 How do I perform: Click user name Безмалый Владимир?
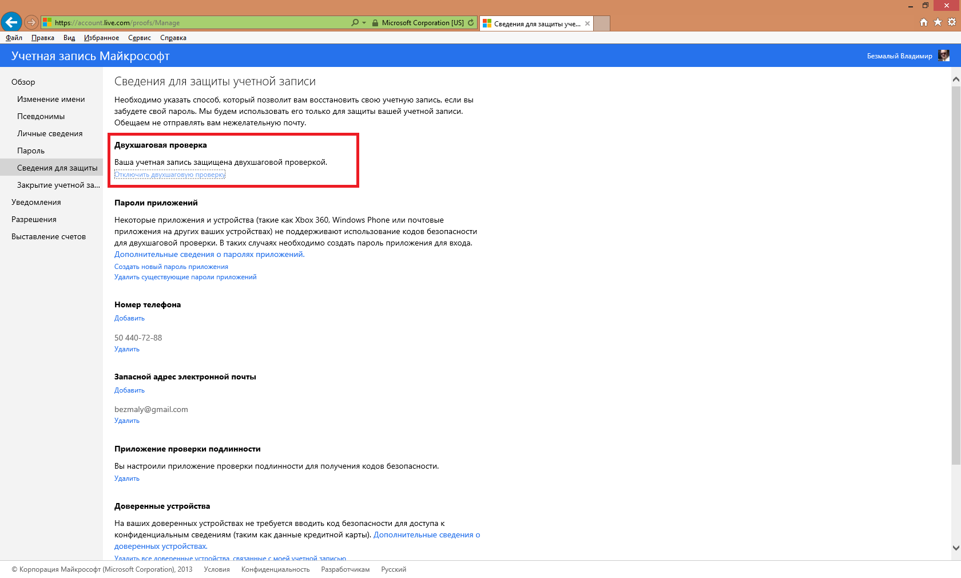pyautogui.click(x=899, y=56)
